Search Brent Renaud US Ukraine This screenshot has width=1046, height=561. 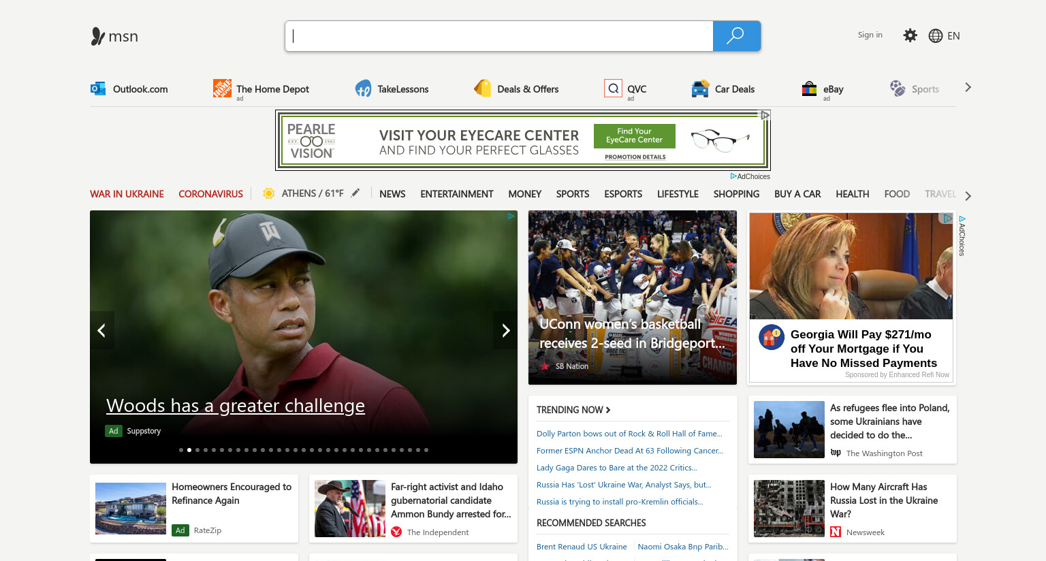click(582, 547)
